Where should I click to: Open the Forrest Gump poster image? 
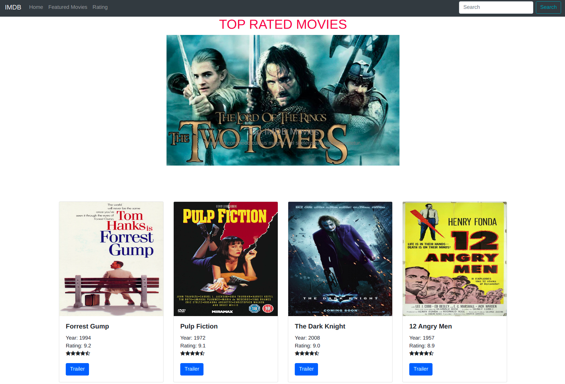click(111, 259)
